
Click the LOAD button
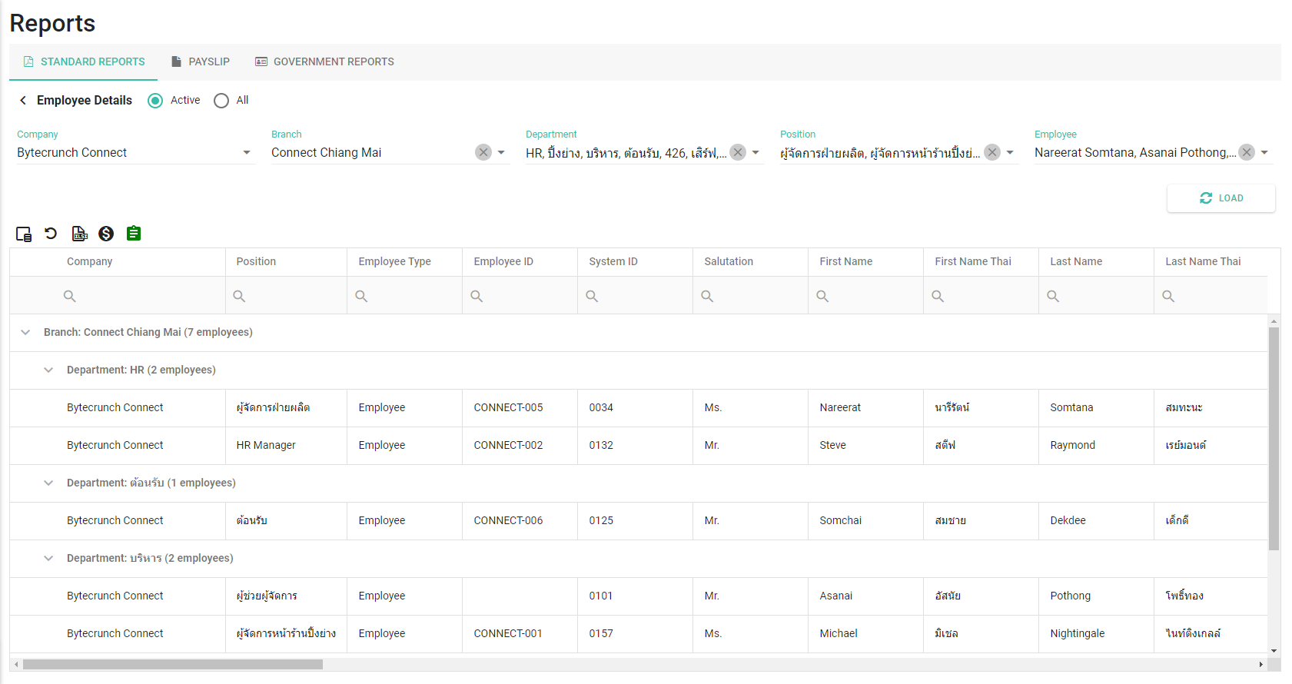pos(1221,198)
